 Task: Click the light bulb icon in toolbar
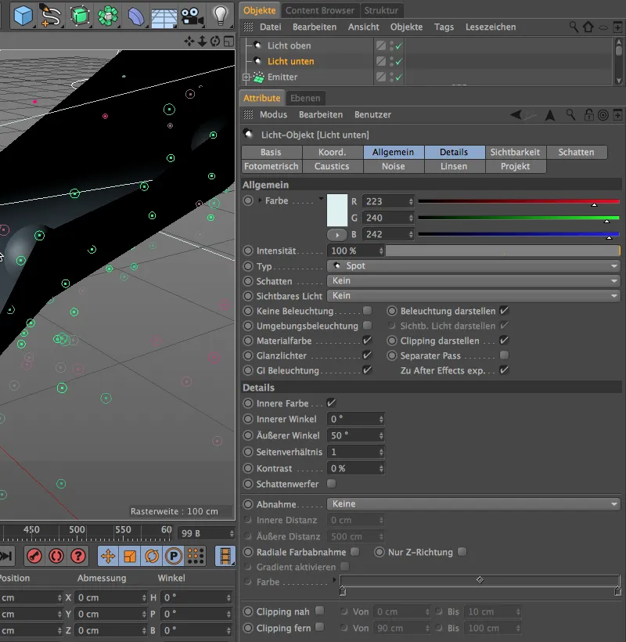point(221,15)
